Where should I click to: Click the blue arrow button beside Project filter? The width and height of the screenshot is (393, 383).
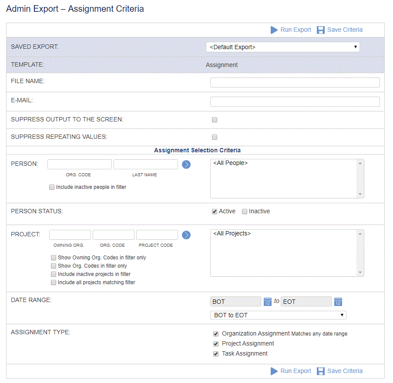tap(186, 235)
